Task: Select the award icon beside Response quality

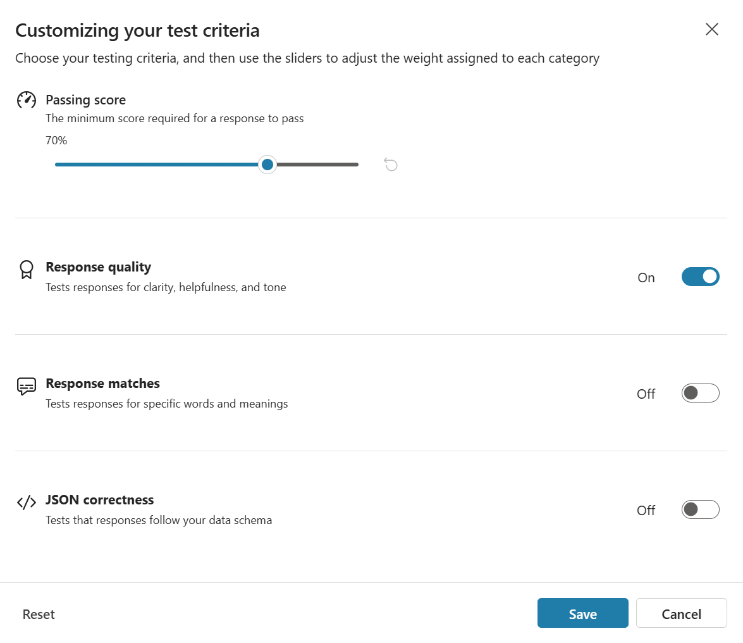Action: click(25, 270)
